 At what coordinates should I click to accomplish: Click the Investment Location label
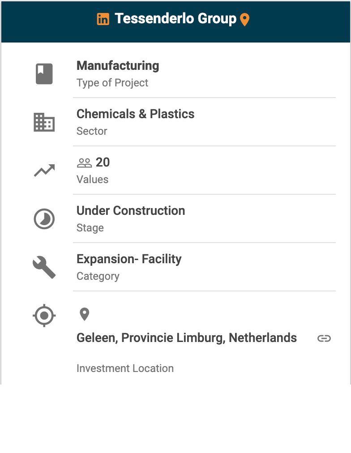point(125,368)
